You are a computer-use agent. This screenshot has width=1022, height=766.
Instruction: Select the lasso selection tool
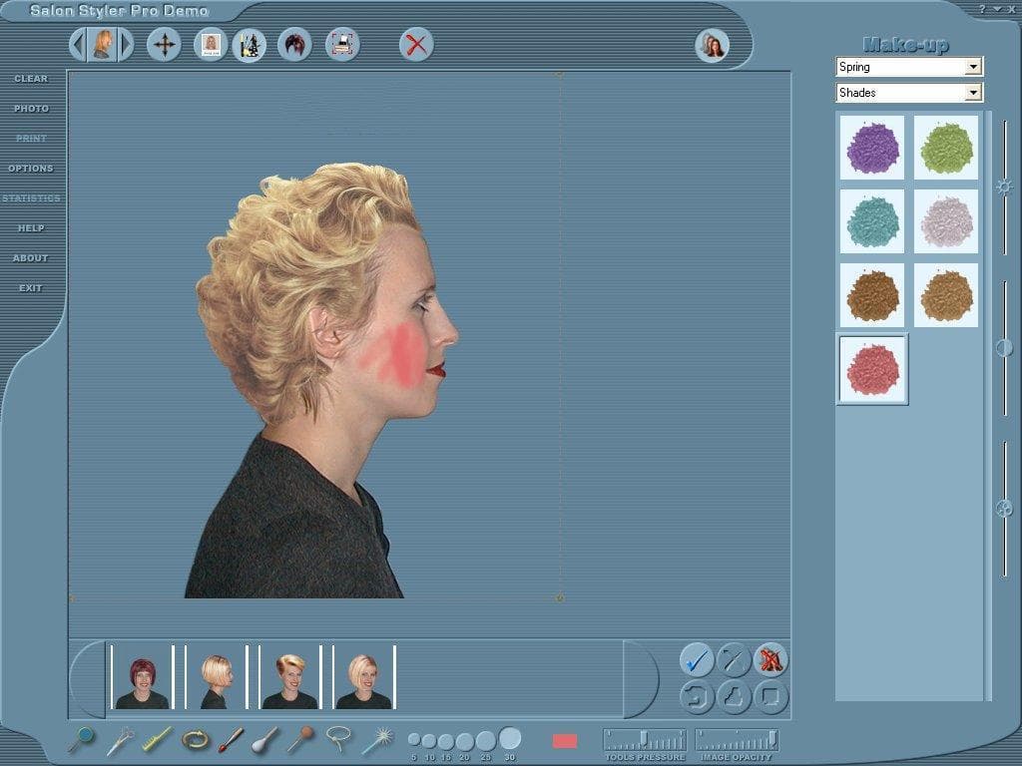pyautogui.click(x=339, y=739)
